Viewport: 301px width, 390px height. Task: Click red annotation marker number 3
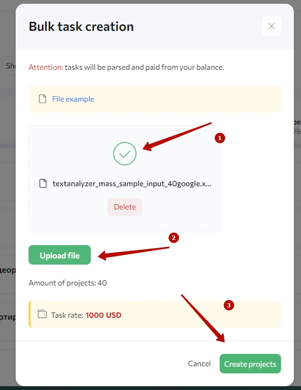[x=229, y=305]
